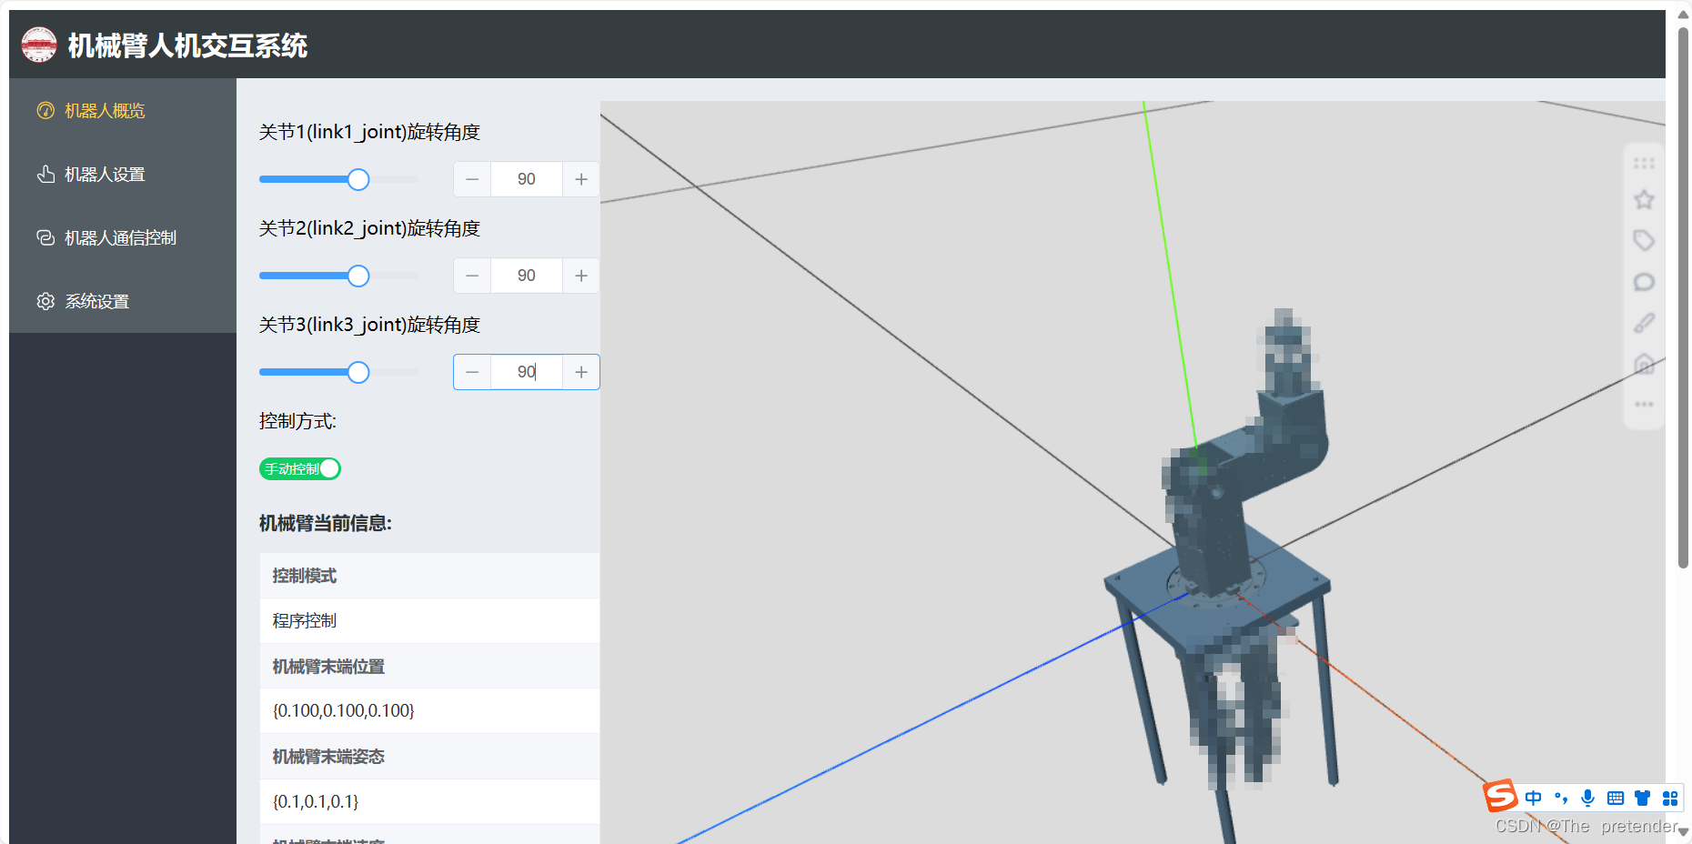
Task: Click the grid apps icon in right side toolbar
Action: 1644,164
